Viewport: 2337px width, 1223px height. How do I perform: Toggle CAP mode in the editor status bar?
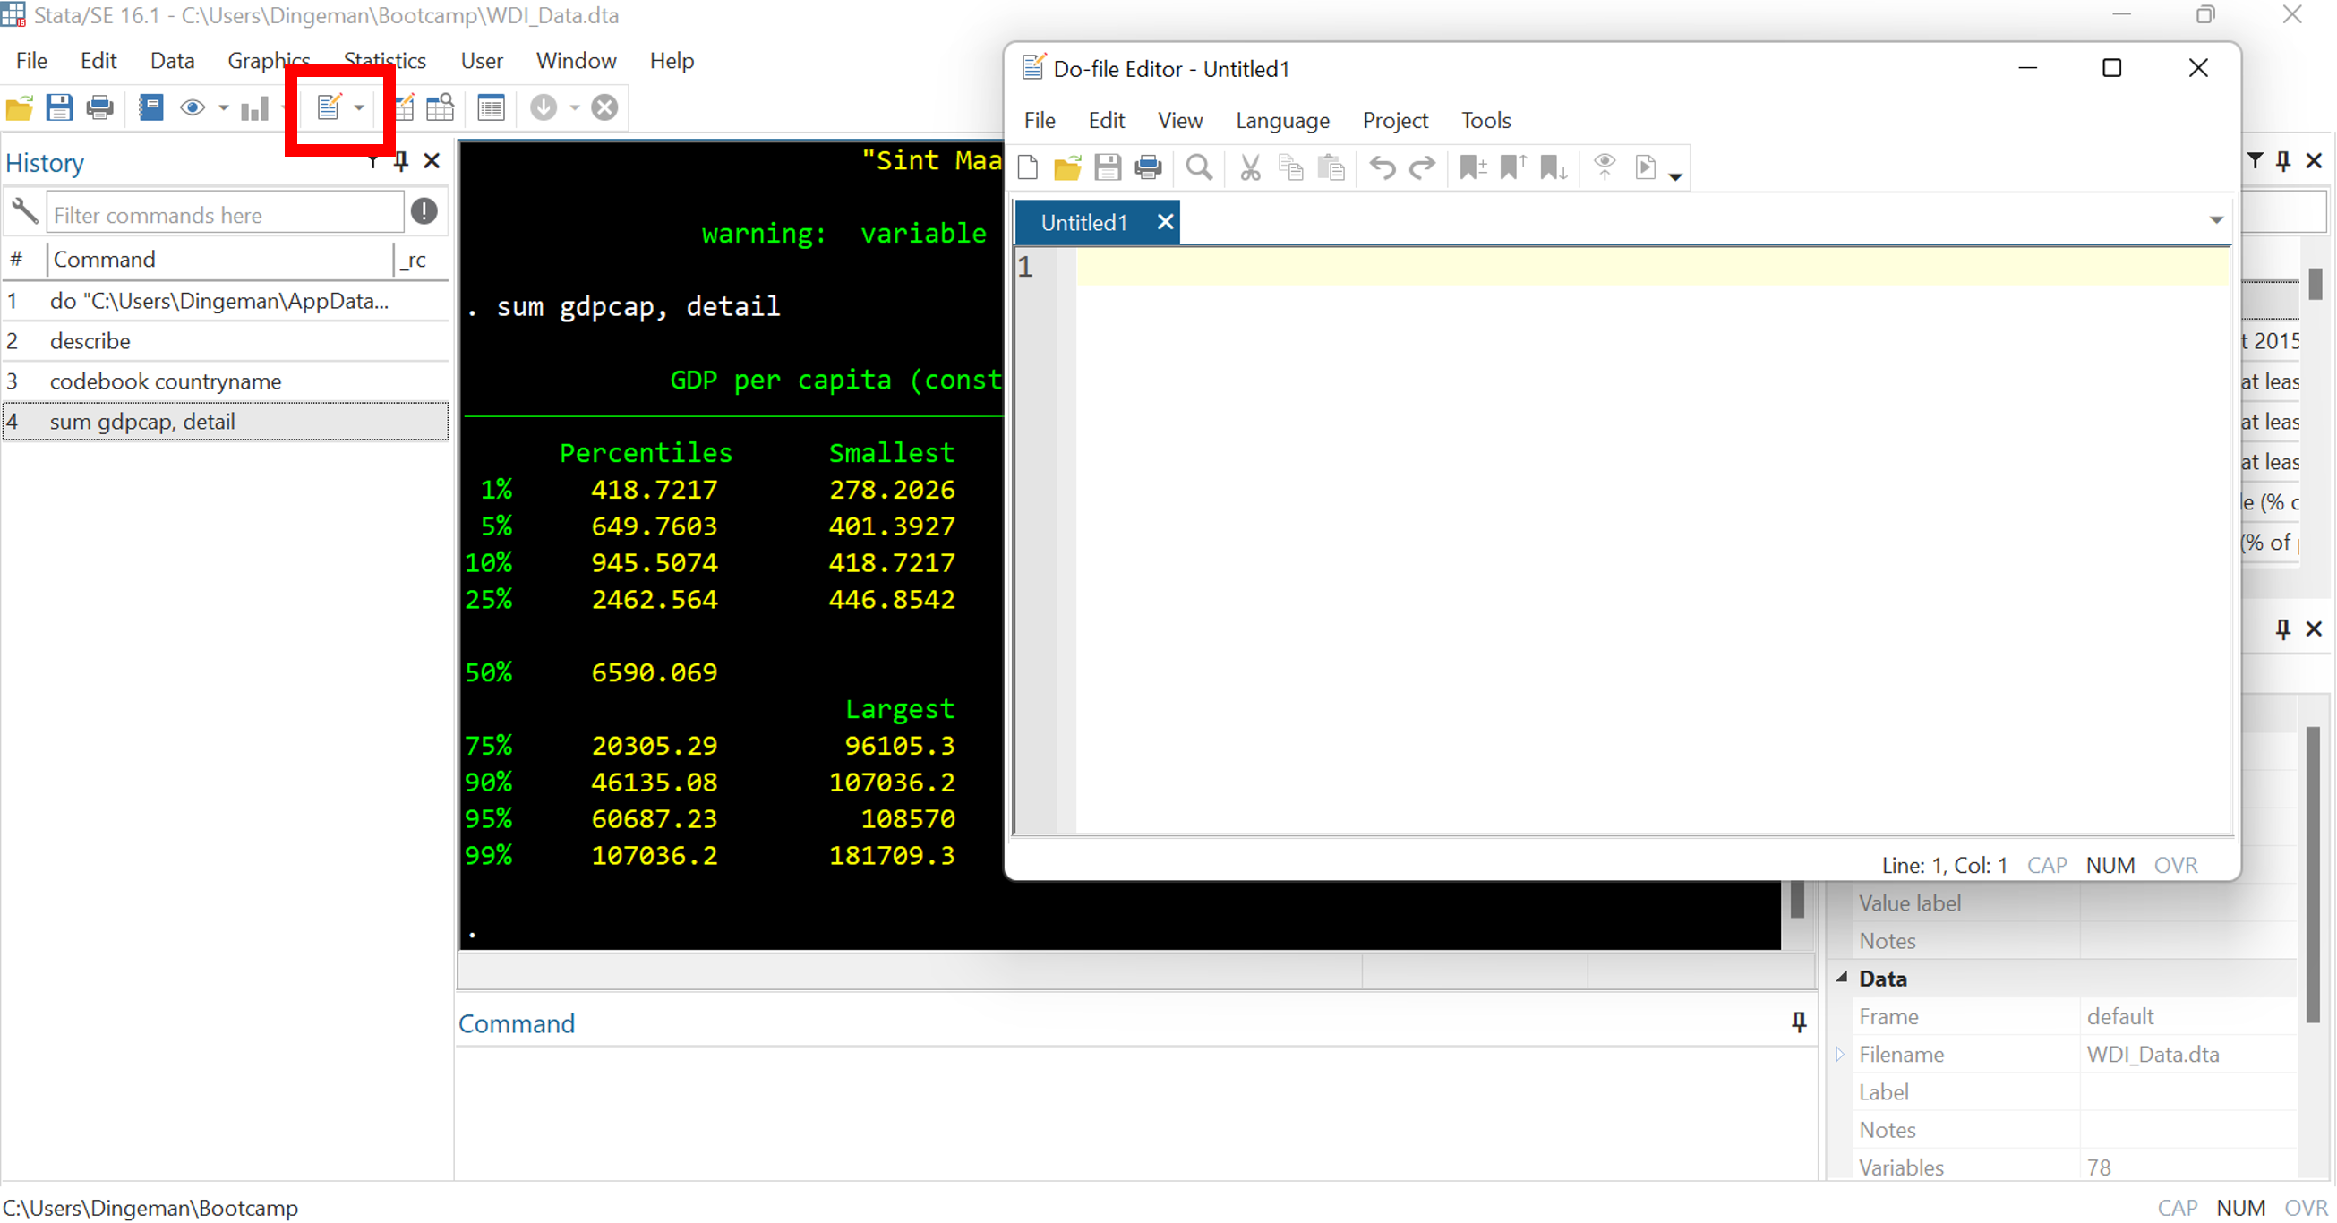[2048, 865]
